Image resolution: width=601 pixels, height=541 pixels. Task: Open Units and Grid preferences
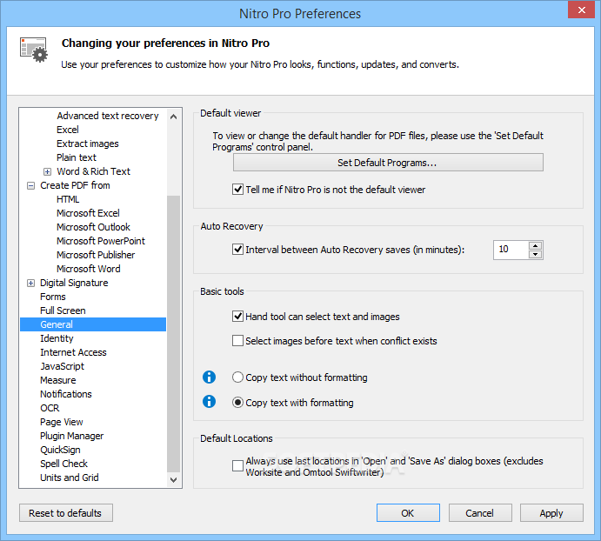70,478
